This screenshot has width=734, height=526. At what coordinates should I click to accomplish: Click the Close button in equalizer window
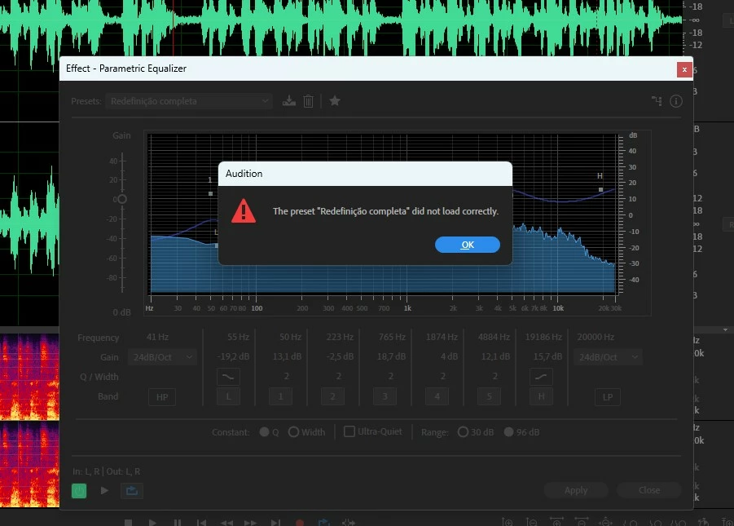648,490
